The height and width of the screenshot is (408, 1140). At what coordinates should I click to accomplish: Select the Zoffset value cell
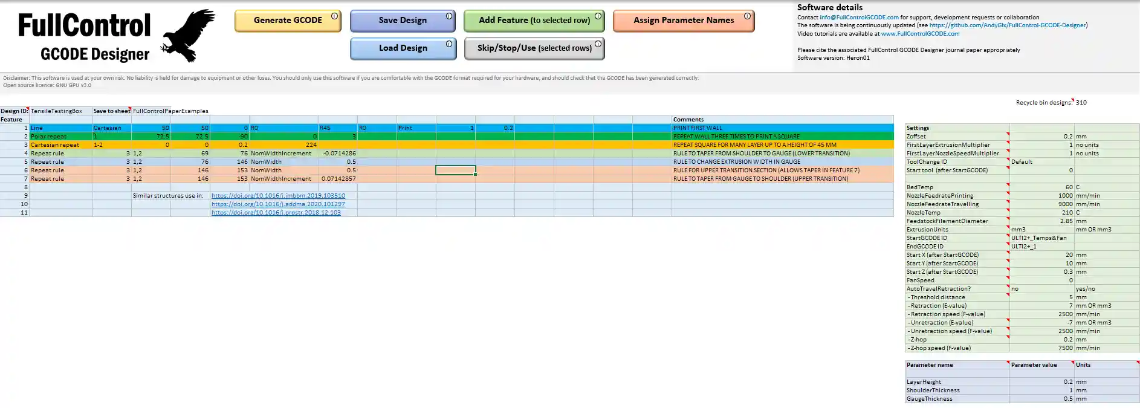(1041, 137)
